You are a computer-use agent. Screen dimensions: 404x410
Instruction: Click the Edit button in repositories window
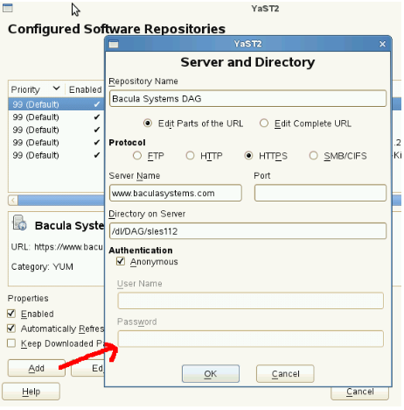click(87, 368)
